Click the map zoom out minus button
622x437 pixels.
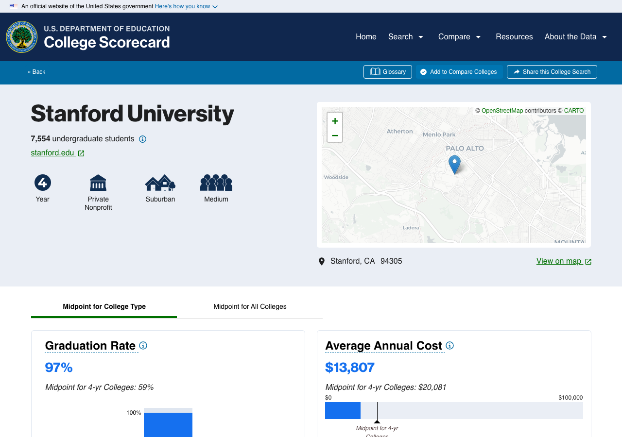click(x=335, y=135)
